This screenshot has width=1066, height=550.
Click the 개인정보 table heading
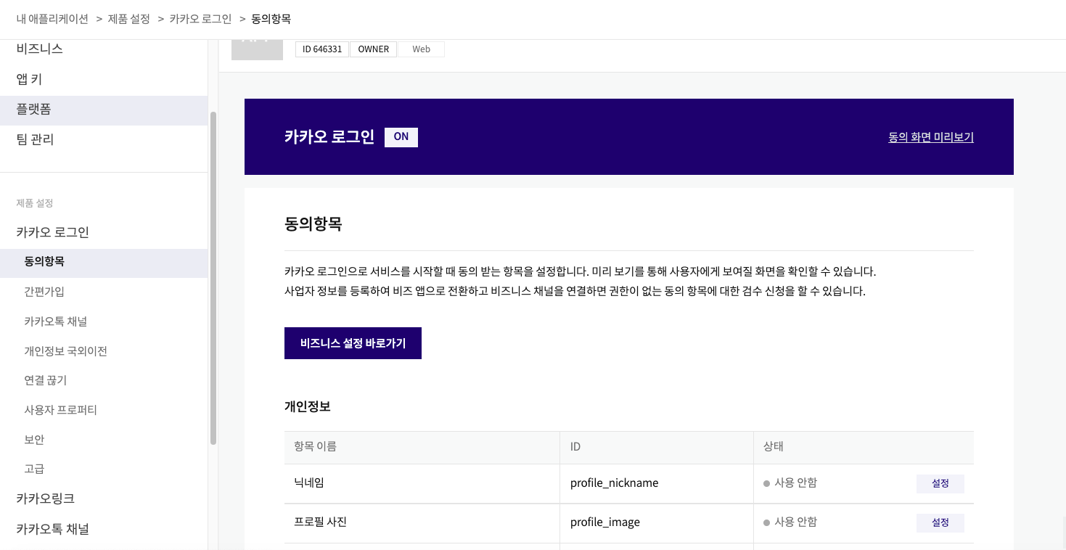308,407
